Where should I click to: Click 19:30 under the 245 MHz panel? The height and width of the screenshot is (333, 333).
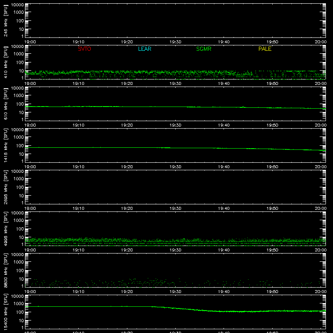[x=175, y=42]
